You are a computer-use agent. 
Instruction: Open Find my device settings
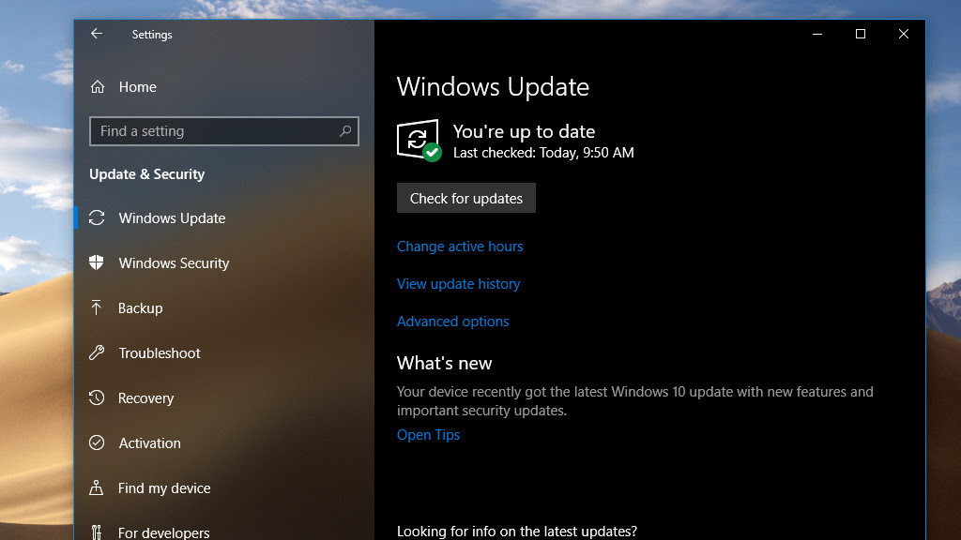(164, 487)
